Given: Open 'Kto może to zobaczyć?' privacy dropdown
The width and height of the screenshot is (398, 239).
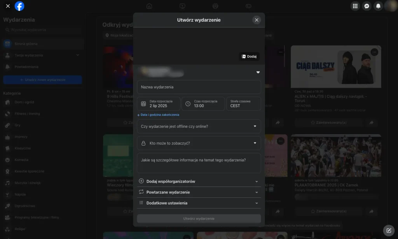Looking at the screenshot, I should [199, 143].
